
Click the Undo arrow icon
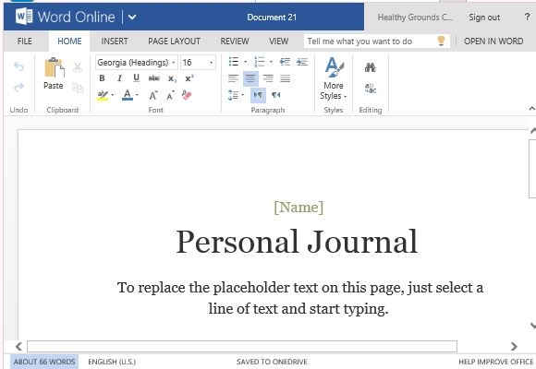[18, 66]
